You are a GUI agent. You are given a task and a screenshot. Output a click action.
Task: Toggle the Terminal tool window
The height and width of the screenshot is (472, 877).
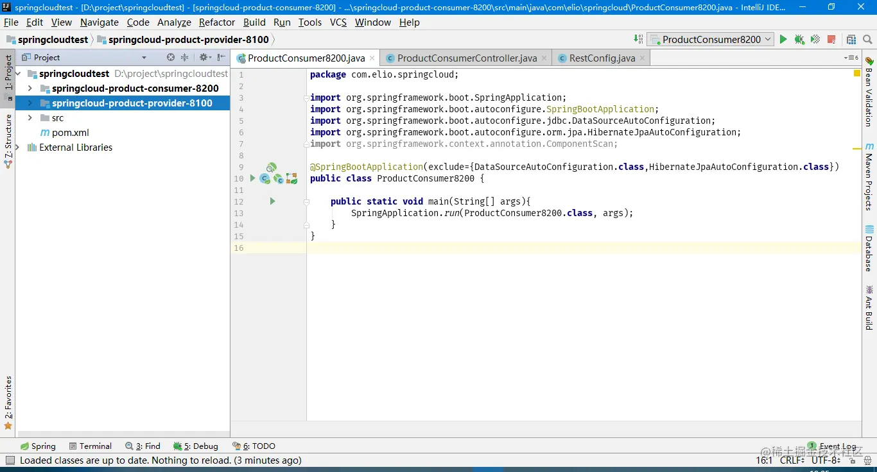91,446
